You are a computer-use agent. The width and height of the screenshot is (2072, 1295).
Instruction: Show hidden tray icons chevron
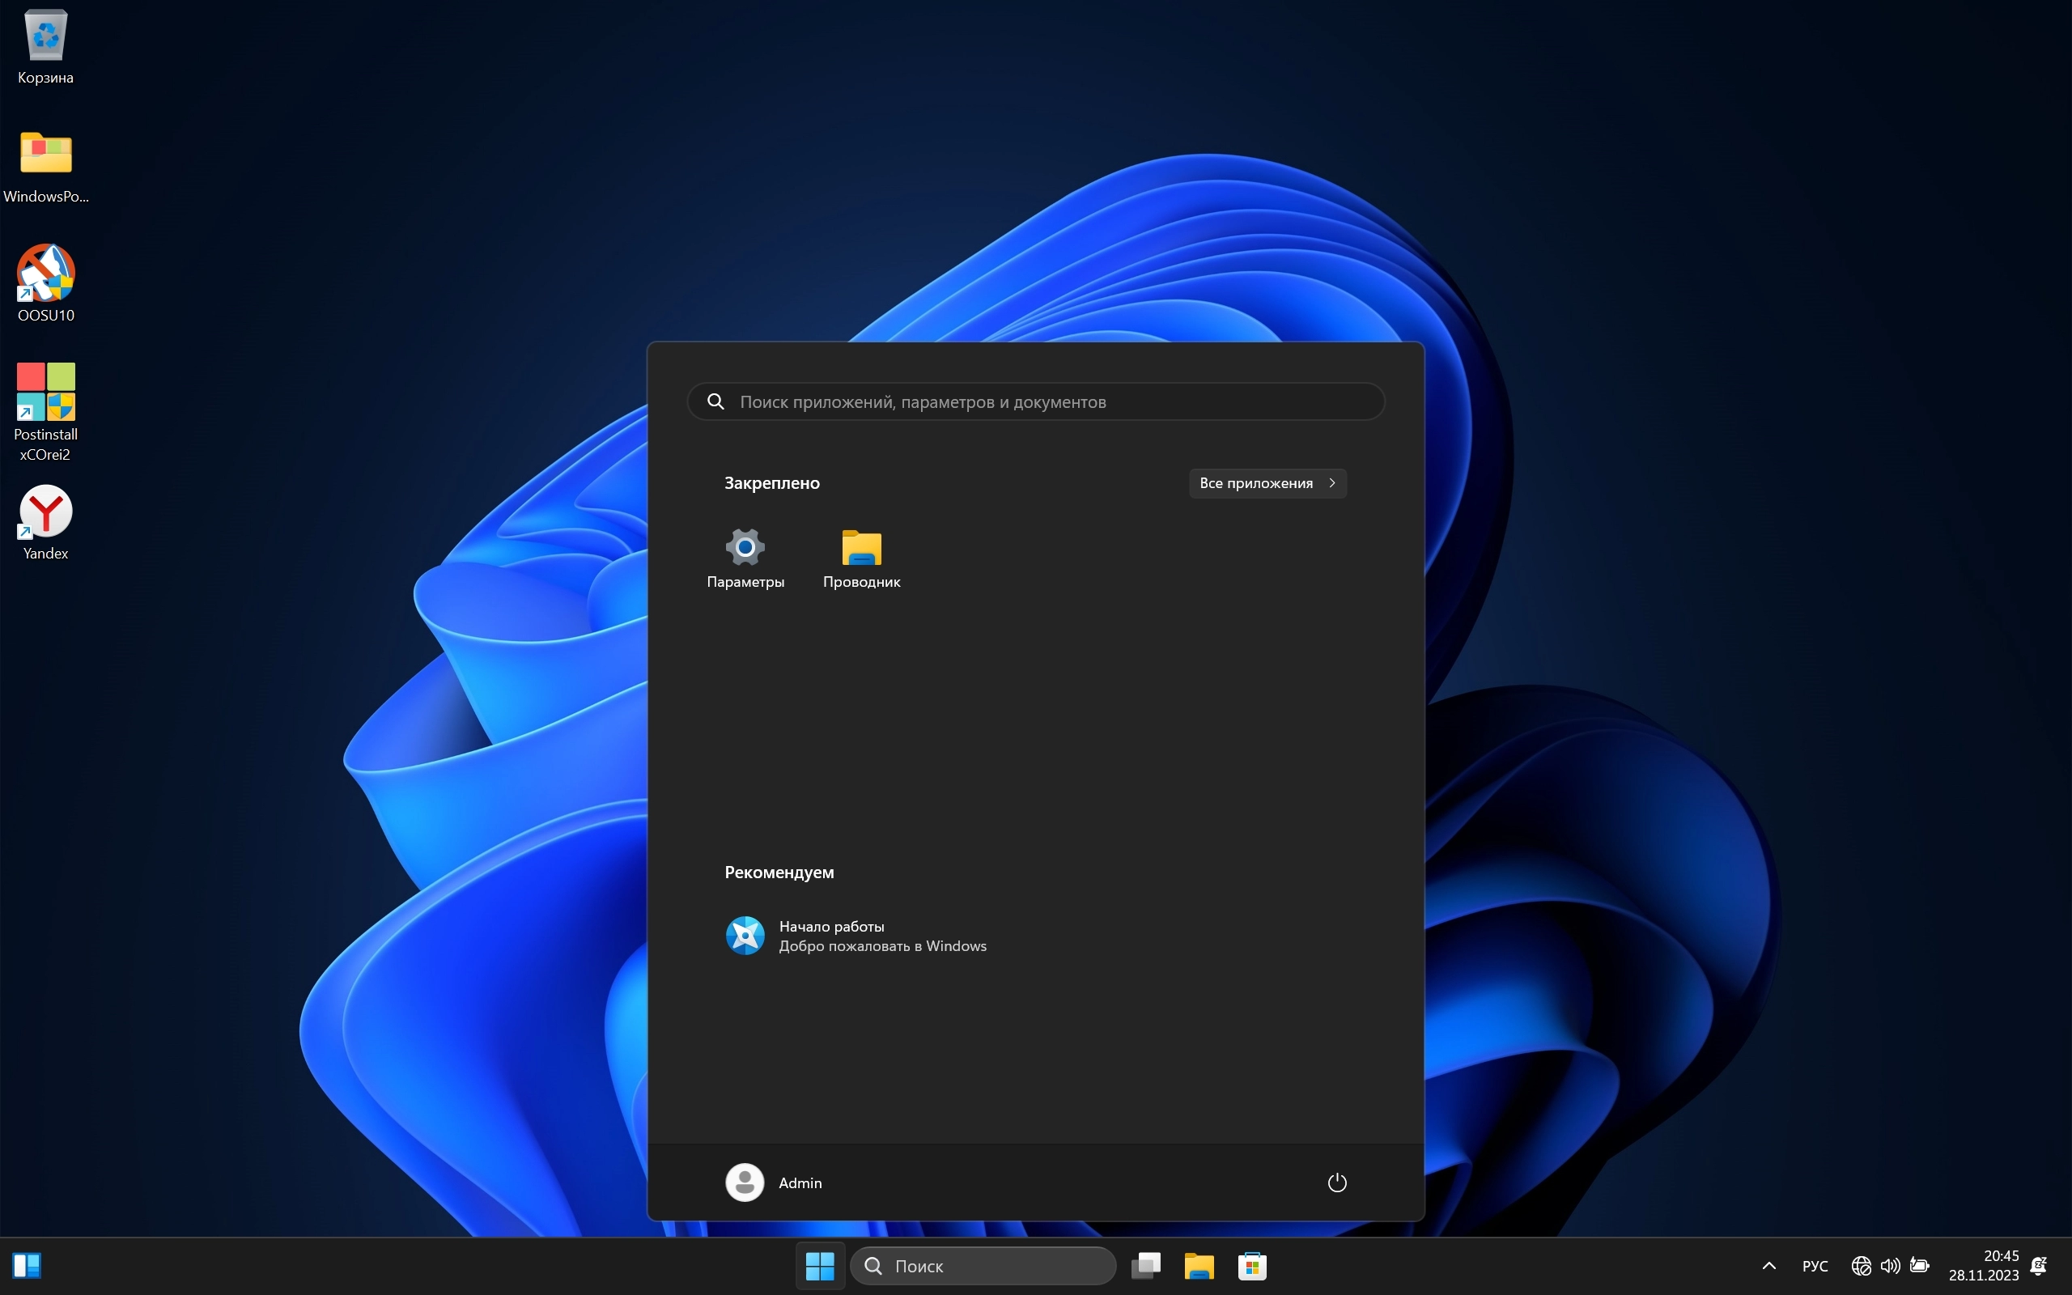tap(1769, 1265)
